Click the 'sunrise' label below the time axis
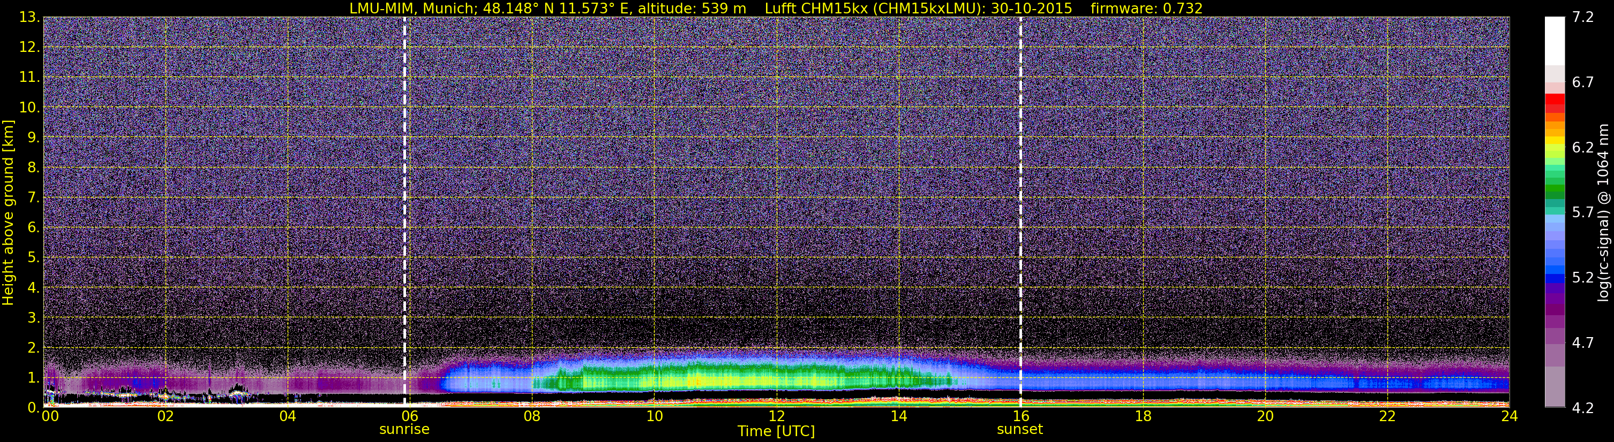This screenshot has width=1614, height=442. click(405, 430)
